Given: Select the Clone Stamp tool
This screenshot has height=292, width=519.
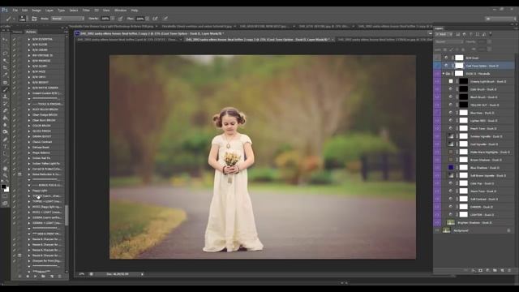Looking at the screenshot, I should pyautogui.click(x=5, y=97).
